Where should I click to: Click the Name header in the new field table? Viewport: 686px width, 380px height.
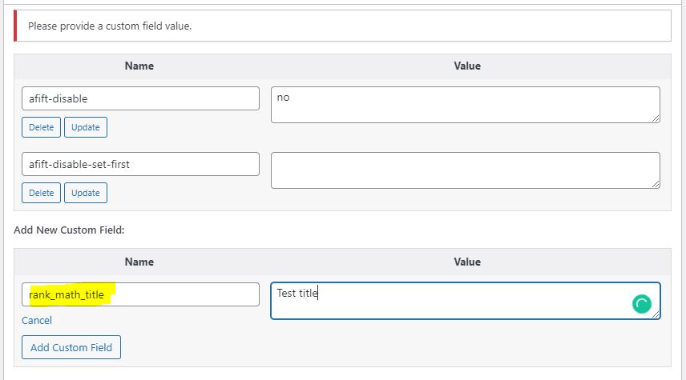pyautogui.click(x=139, y=262)
